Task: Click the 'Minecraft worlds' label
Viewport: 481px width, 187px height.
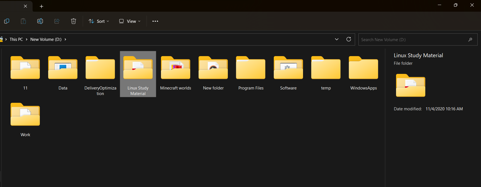Action: click(x=176, y=88)
